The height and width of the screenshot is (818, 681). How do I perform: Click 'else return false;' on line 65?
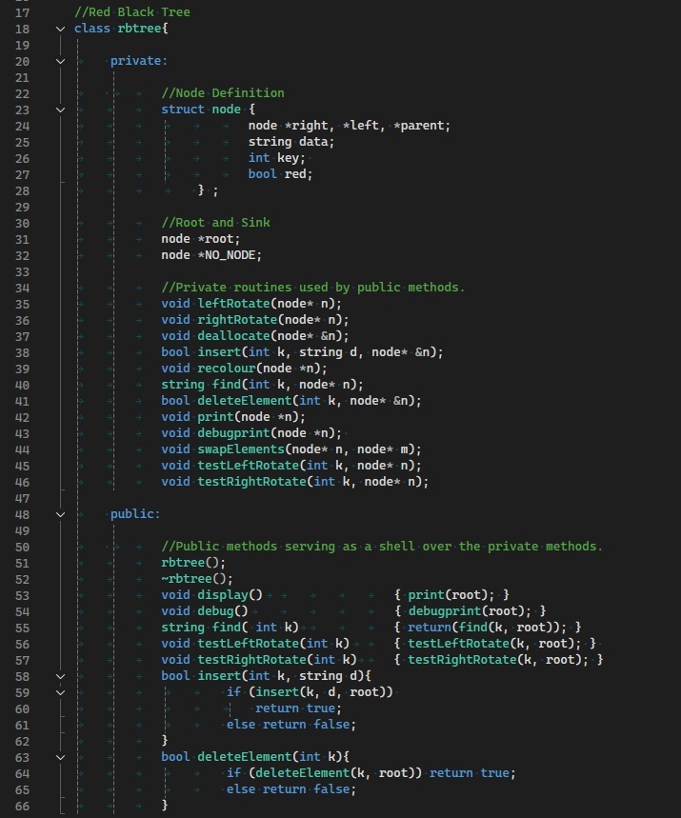point(291,788)
